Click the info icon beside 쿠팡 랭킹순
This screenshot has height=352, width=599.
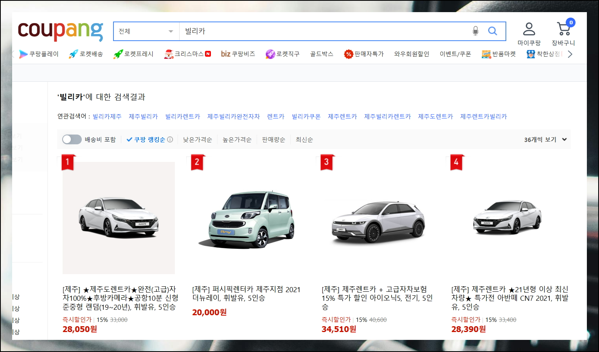click(x=170, y=140)
